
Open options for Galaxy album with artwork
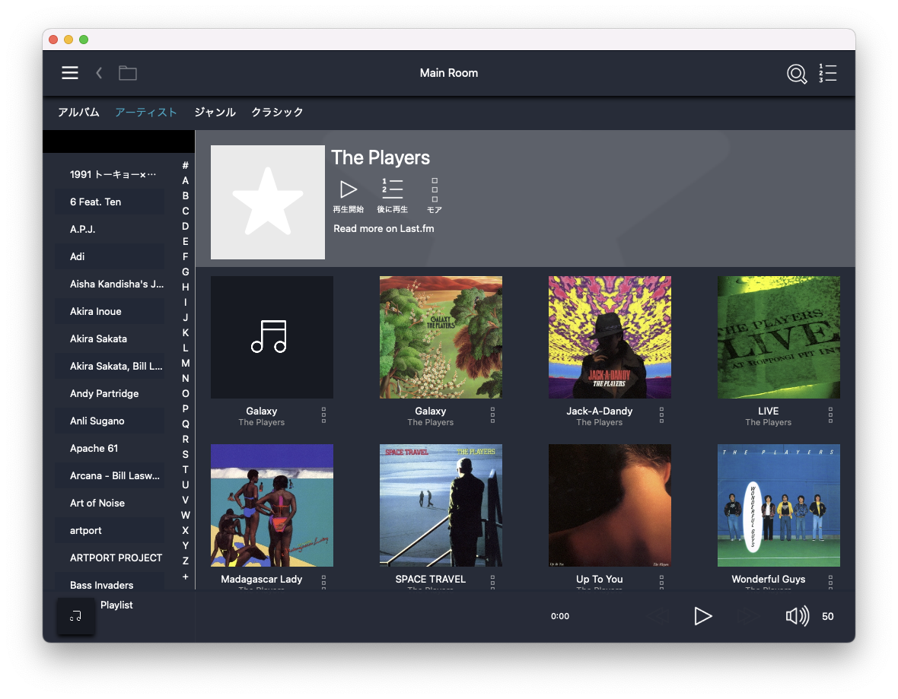[x=492, y=415]
